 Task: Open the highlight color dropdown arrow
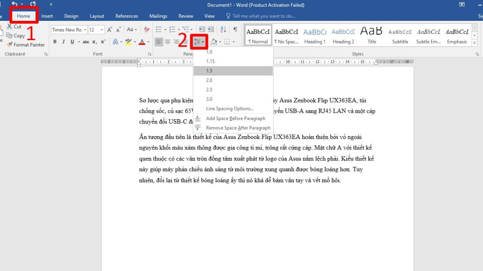[x=134, y=42]
